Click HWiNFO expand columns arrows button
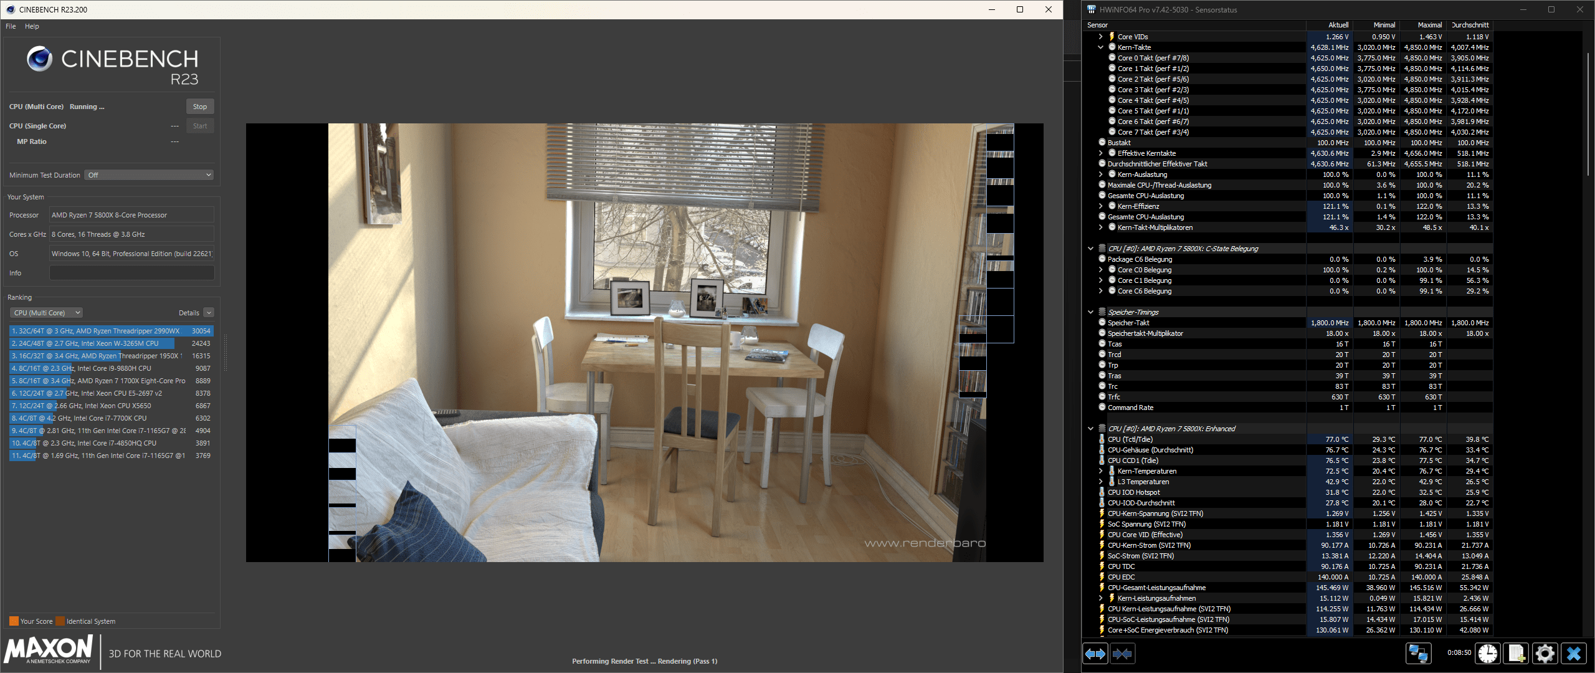 (x=1095, y=654)
